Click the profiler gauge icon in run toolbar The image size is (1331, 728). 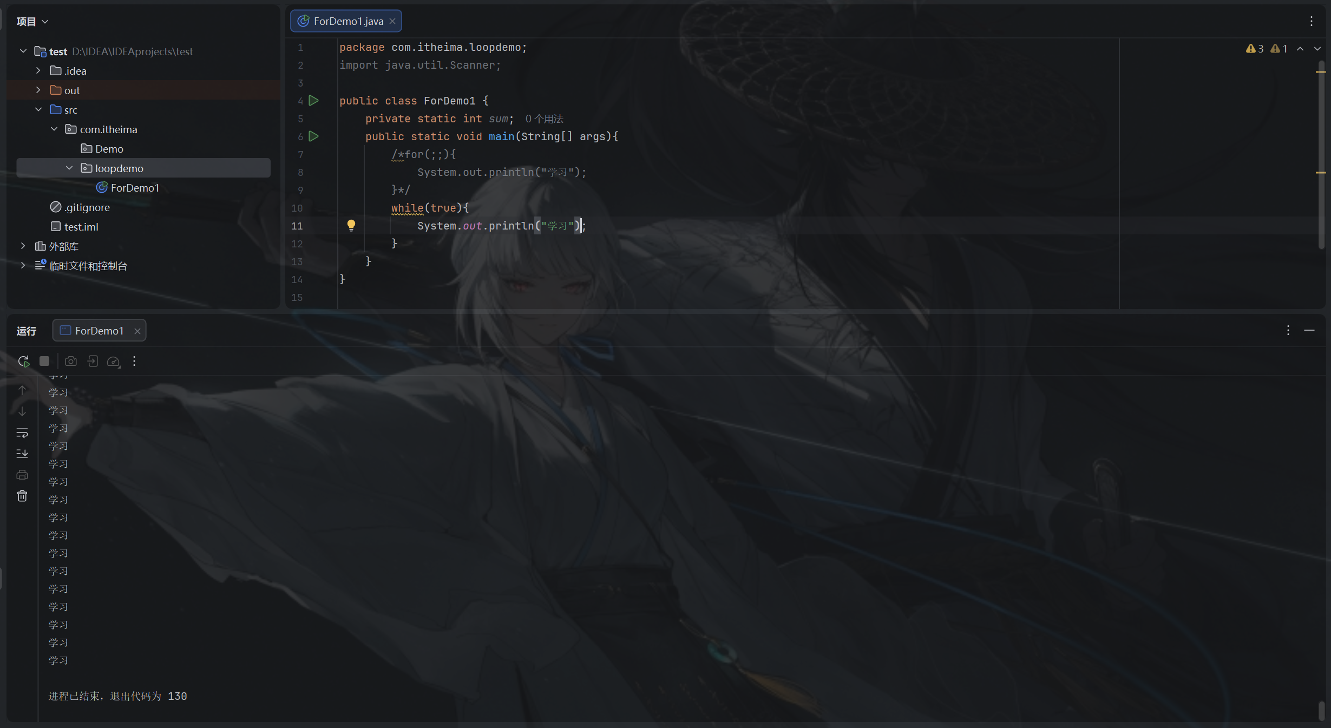[x=114, y=361]
